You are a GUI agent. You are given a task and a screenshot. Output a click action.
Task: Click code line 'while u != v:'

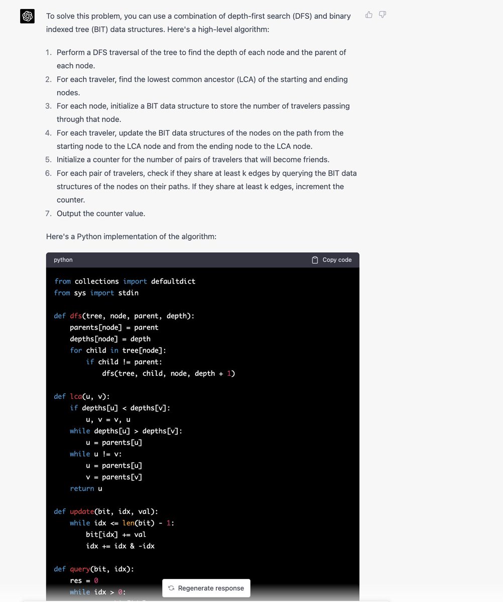click(96, 454)
